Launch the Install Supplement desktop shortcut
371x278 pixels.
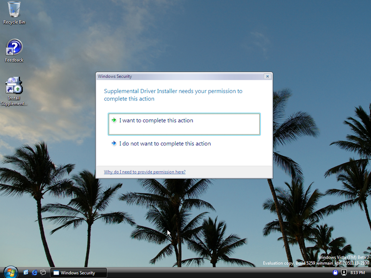click(x=14, y=91)
